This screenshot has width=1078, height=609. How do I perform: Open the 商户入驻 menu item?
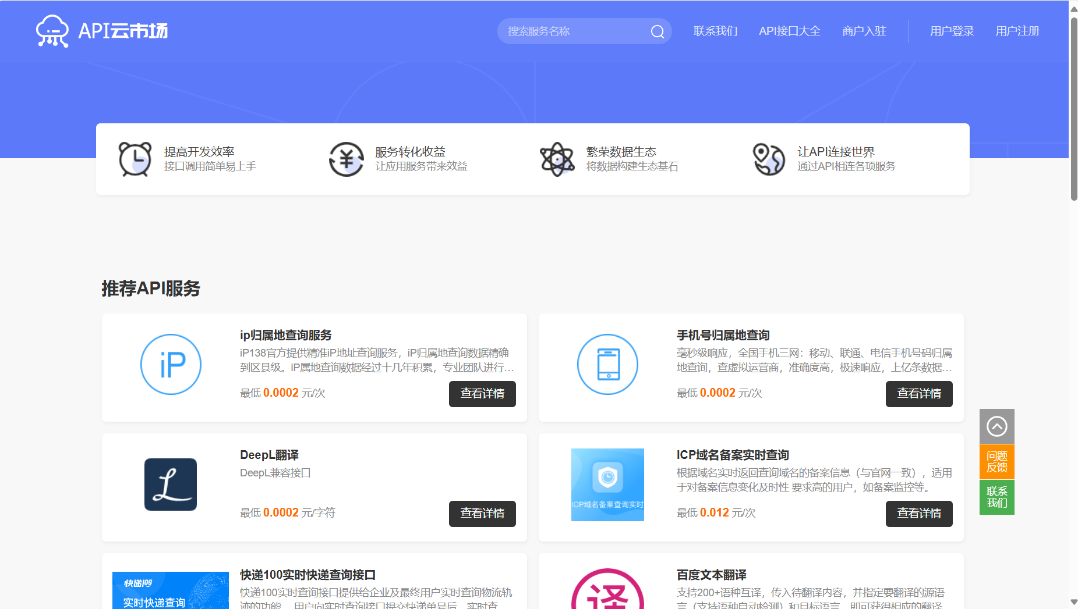pos(864,31)
